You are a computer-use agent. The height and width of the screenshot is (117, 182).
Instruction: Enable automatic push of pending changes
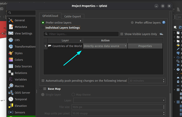pyautogui.click(x=43, y=81)
